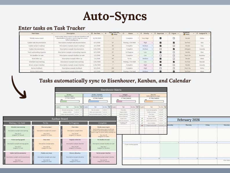Toggle Important checkbox for Review feedback row

[160, 68]
